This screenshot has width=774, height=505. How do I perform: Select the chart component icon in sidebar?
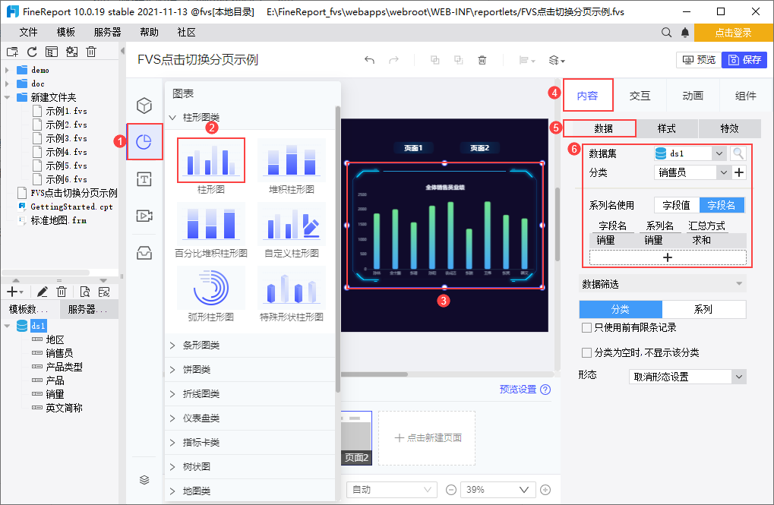(144, 142)
